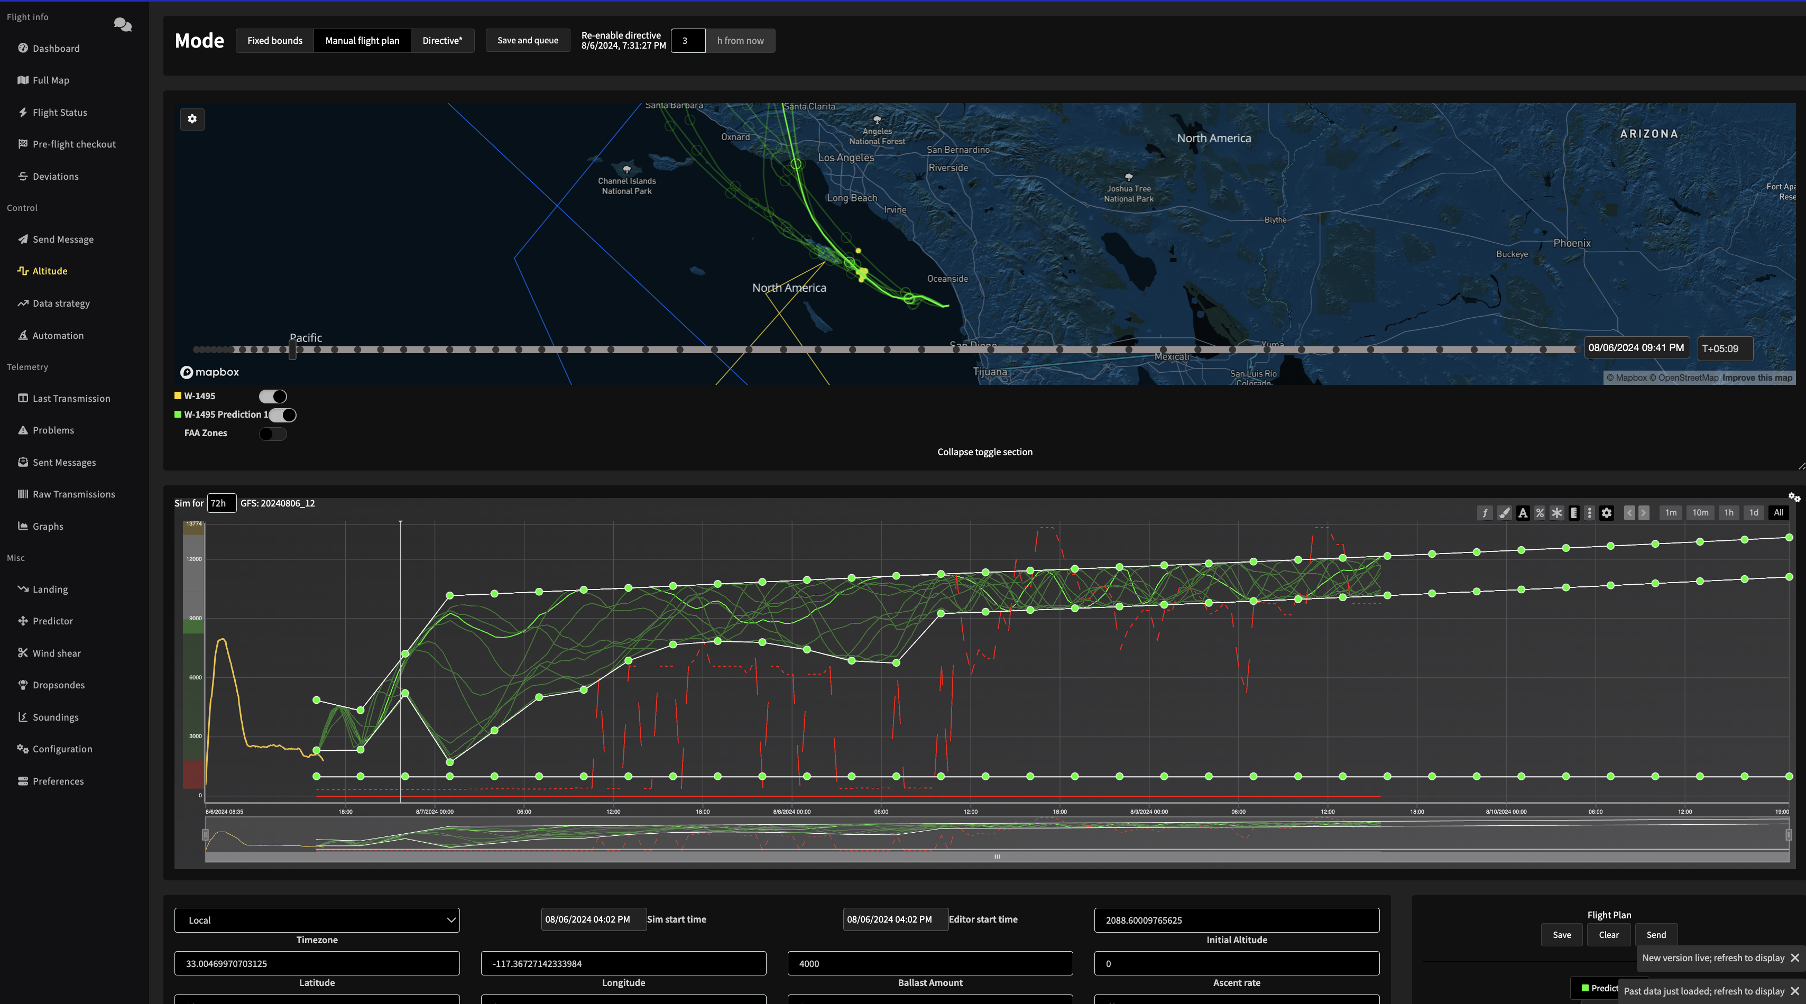
Task: Set chart range to All
Action: [1778, 512]
